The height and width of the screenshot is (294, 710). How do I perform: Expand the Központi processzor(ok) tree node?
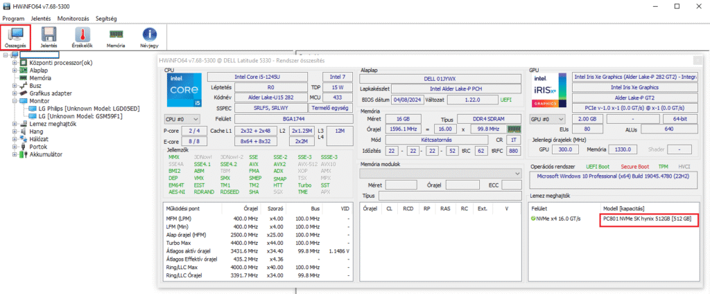(15, 63)
